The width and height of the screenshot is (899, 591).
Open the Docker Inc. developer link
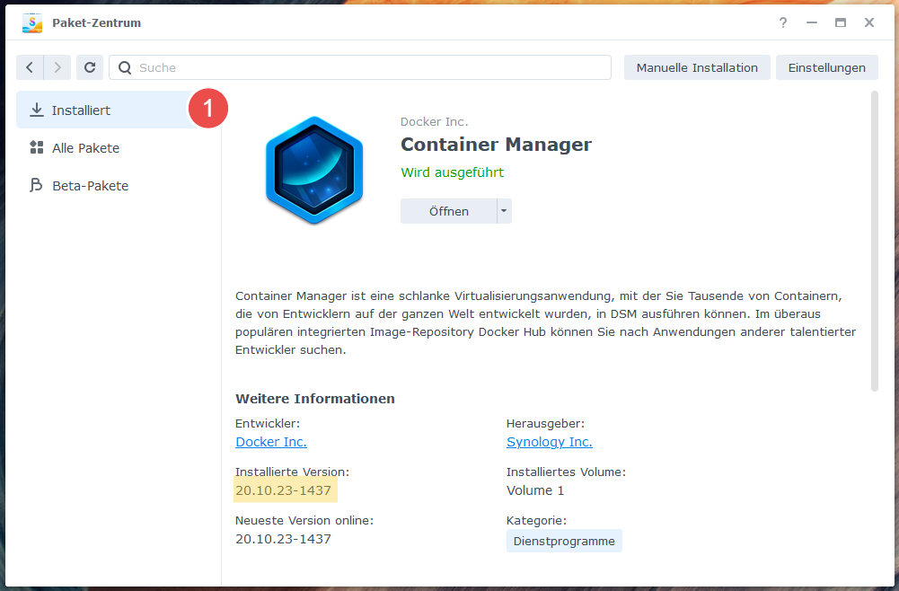click(271, 442)
